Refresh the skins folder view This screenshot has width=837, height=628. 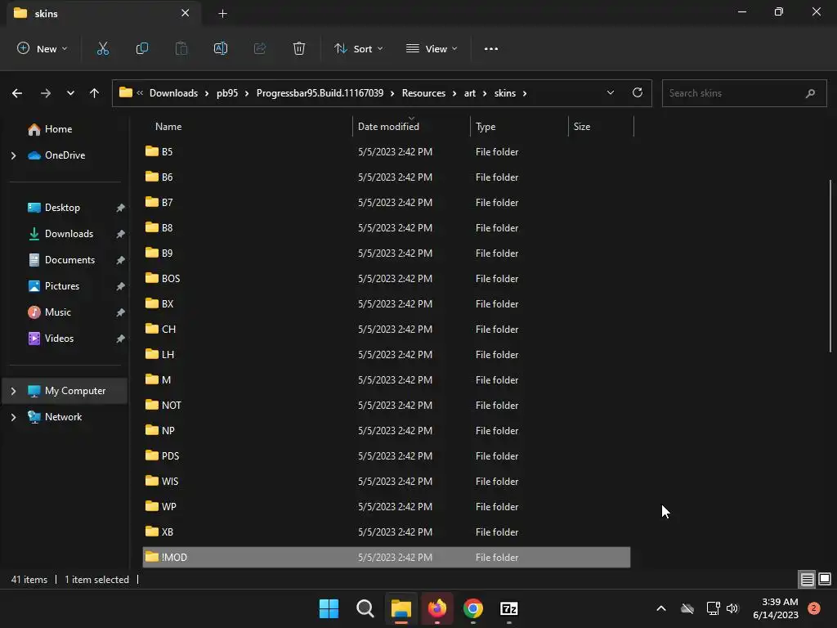(x=638, y=92)
